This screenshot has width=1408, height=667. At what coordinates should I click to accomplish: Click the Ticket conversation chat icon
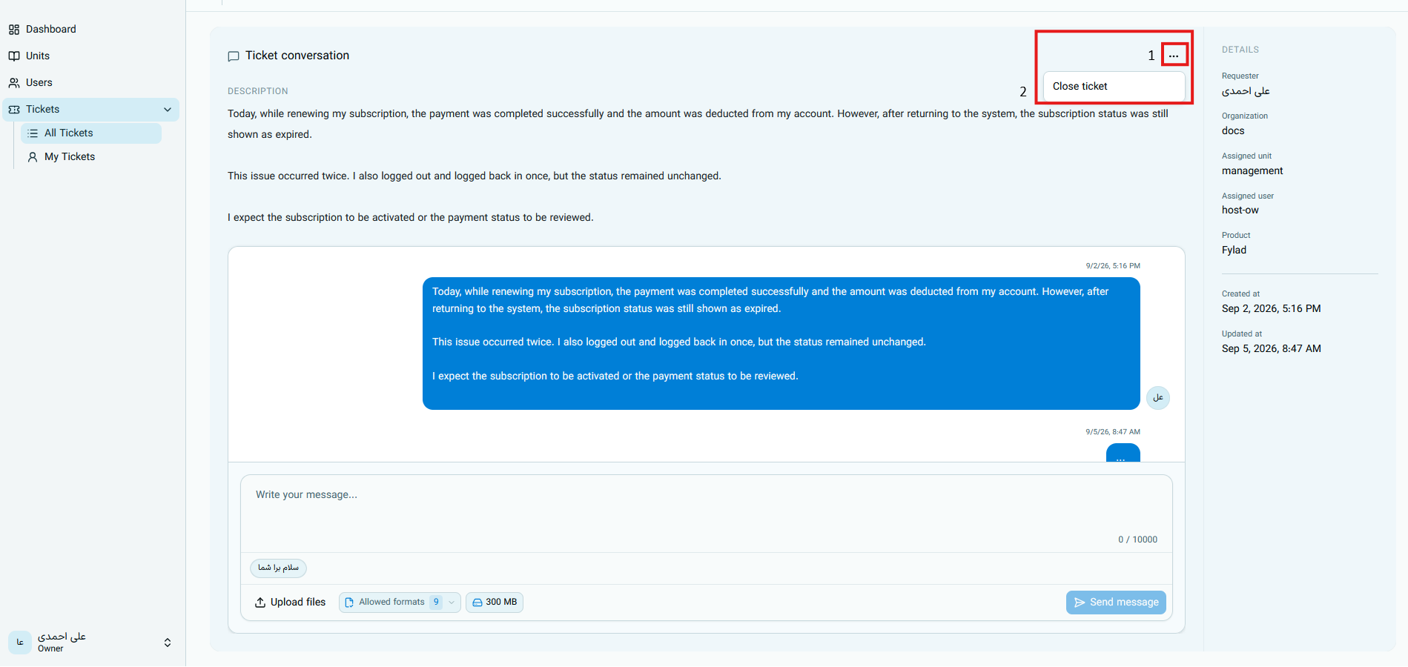tap(234, 56)
